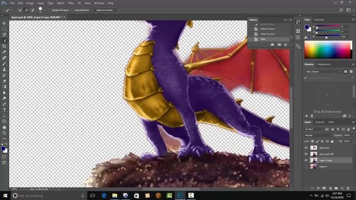The image size is (356, 200).
Task: Open the Fill value dropdown arrow
Action: 352,141
